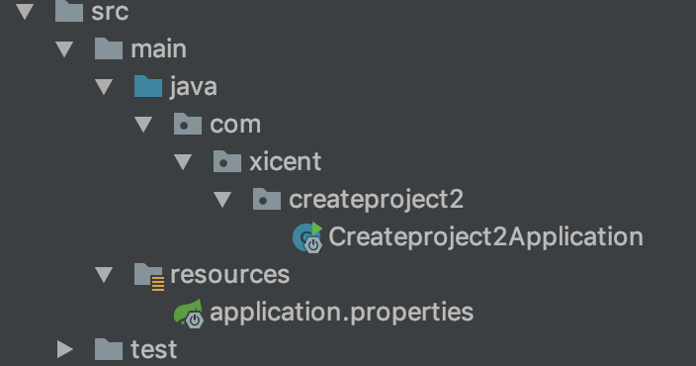Click the main folder icon
Viewport: 696px width, 366px height.
(x=109, y=48)
